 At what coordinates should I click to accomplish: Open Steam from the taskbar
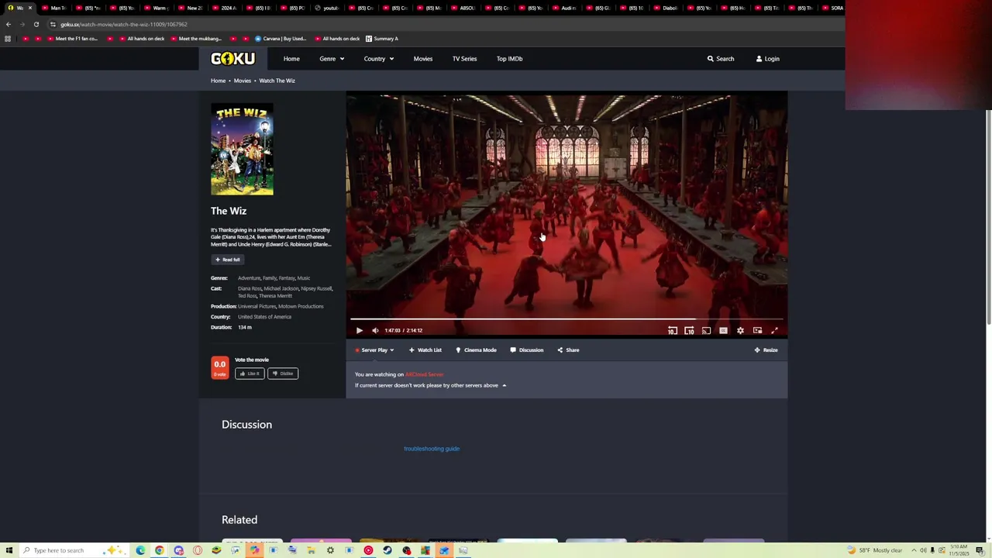tap(387, 550)
